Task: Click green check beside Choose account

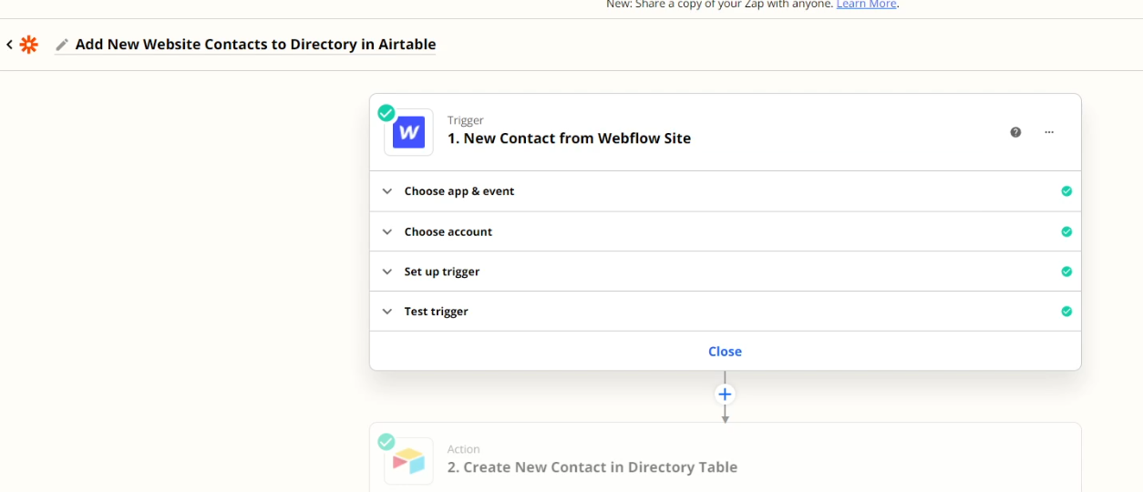Action: 1066,231
